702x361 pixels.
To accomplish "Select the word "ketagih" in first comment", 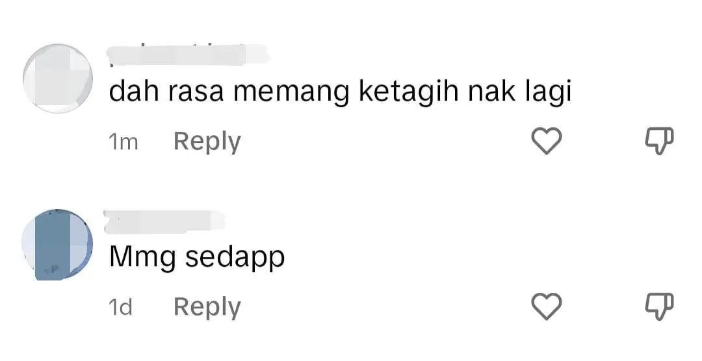I will [409, 92].
